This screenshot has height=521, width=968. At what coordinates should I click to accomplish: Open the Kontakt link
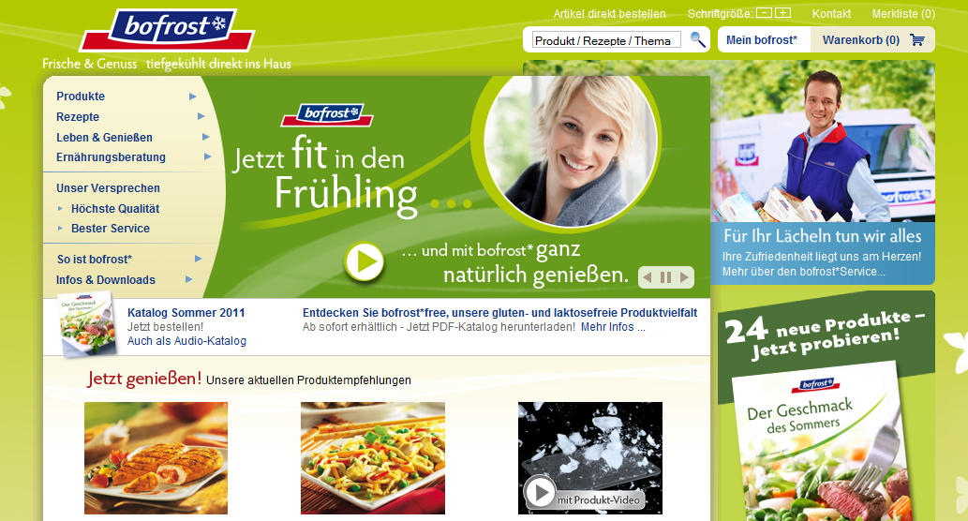[x=831, y=13]
